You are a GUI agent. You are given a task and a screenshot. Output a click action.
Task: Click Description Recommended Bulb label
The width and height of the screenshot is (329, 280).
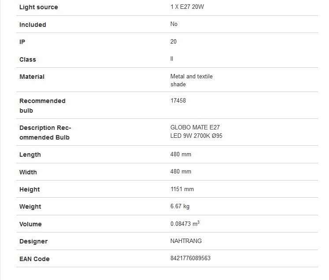coord(45,133)
